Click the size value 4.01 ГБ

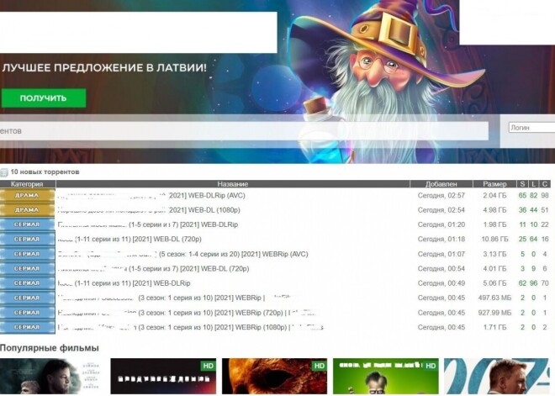494,268
